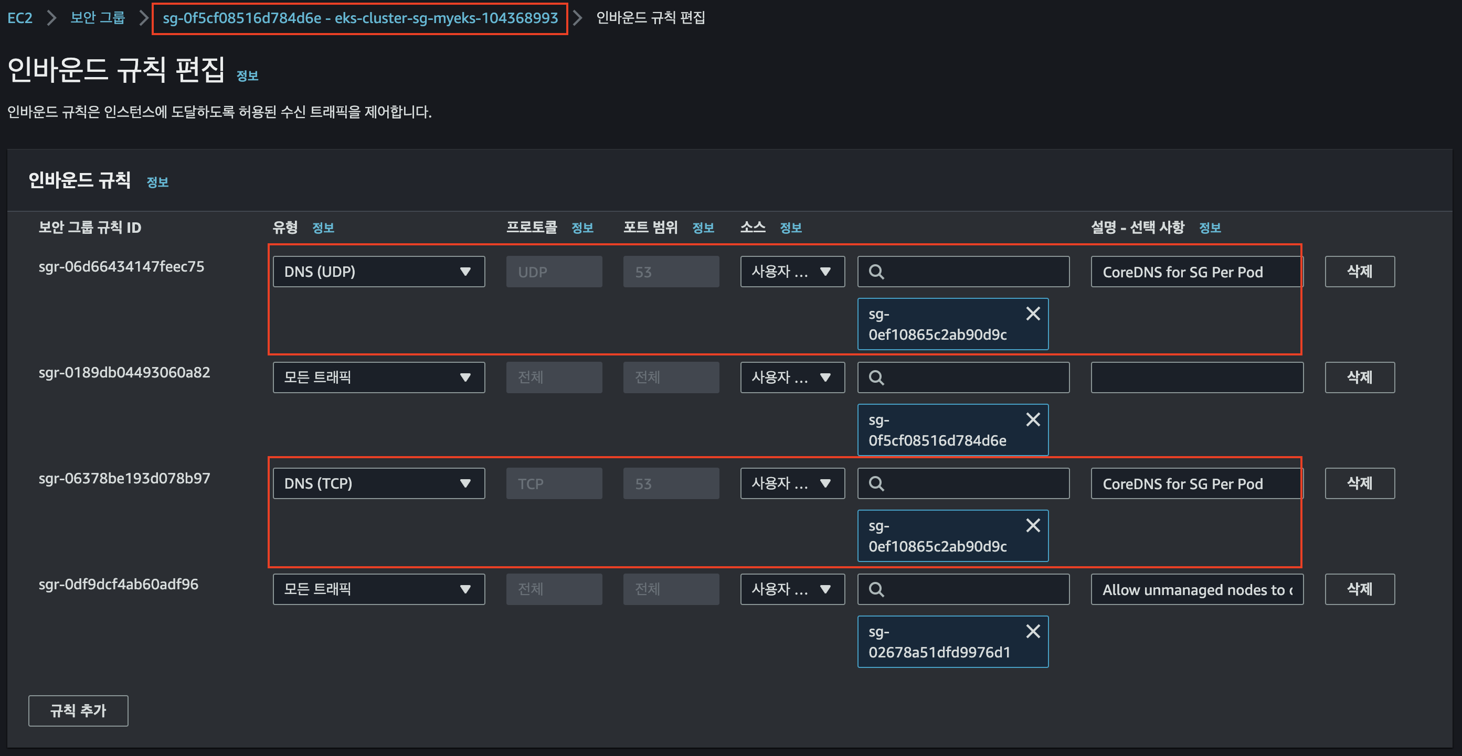Open the DNS (UDP) type dropdown

(378, 272)
